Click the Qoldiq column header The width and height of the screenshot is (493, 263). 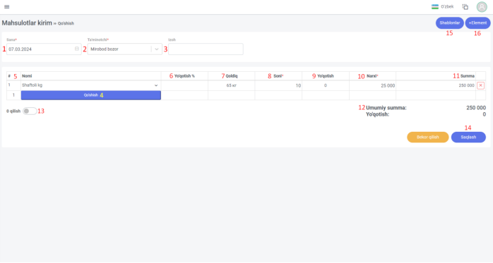pyautogui.click(x=232, y=76)
